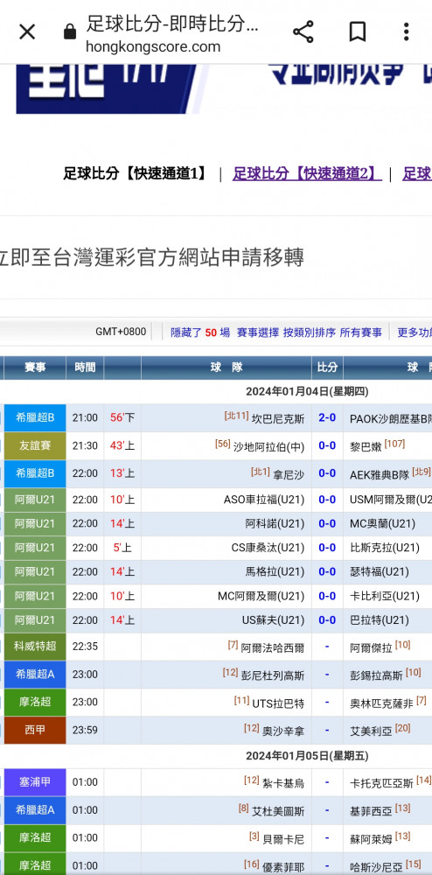Tap GMT+0800 timezone label
The image size is (432, 875).
click(x=121, y=332)
